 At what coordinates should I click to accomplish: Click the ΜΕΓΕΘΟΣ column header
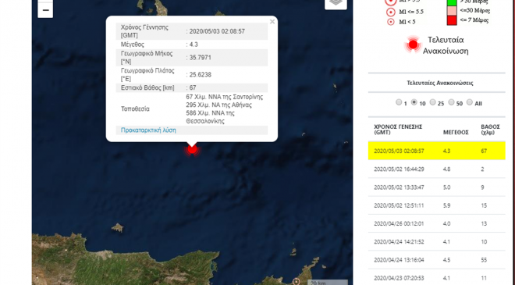pyautogui.click(x=456, y=133)
